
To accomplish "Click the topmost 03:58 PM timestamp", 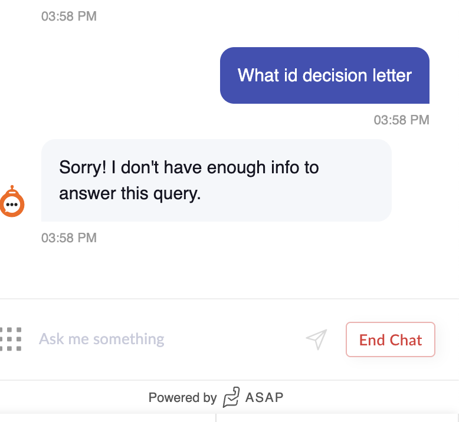I will coord(69,16).
